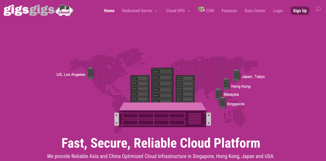Go to the Home menu item
This screenshot has width=326, height=161.
[x=109, y=11]
